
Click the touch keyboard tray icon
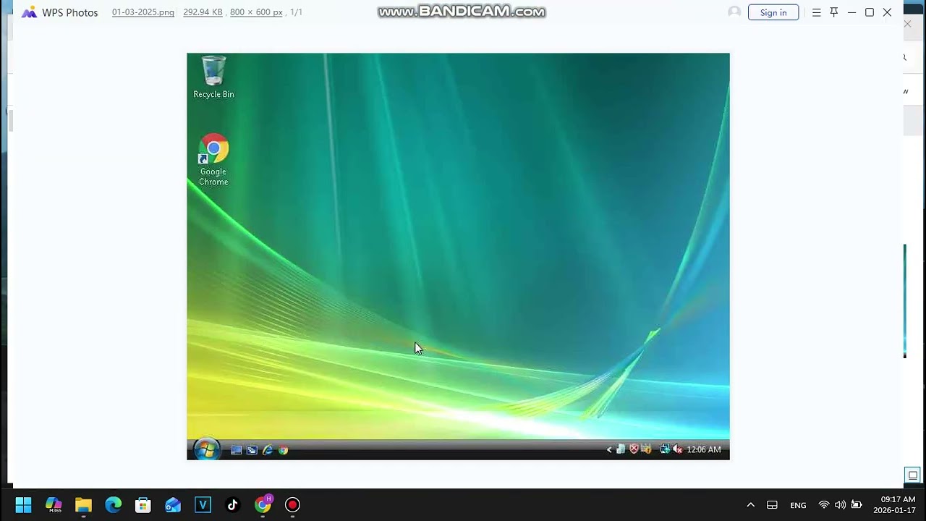(772, 505)
